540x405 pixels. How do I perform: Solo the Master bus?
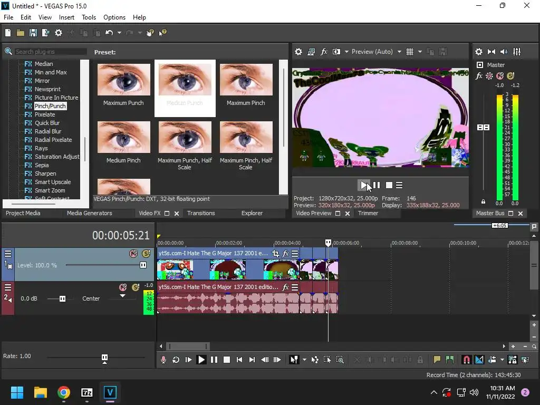510,76
